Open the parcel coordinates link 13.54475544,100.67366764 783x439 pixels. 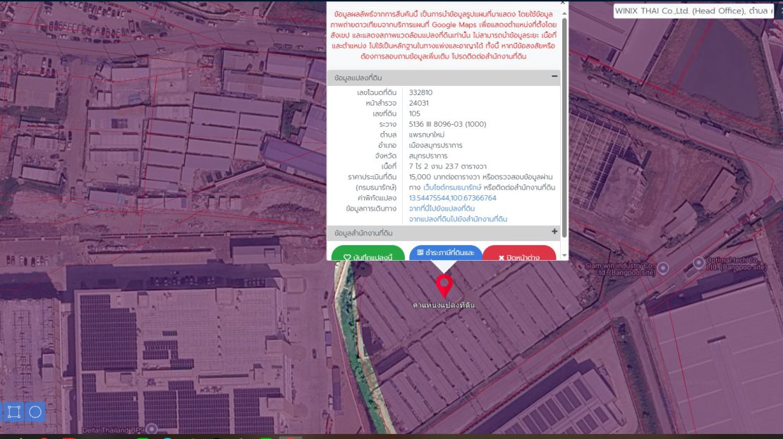(452, 198)
